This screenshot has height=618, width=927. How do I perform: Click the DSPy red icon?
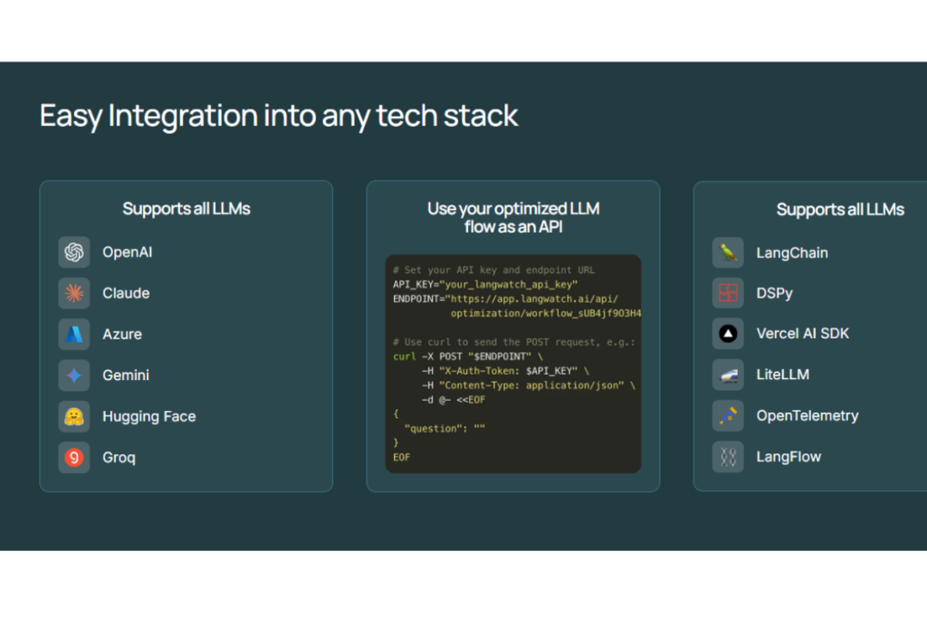pyautogui.click(x=728, y=293)
